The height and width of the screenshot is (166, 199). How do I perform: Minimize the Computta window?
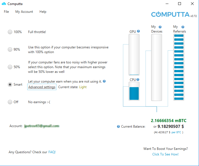(x=167, y=4)
